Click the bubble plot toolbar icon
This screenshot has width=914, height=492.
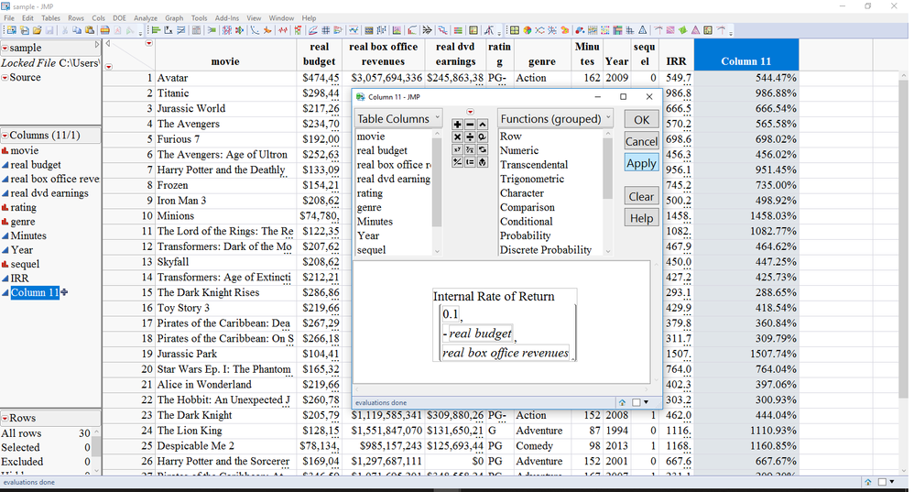coord(580,29)
